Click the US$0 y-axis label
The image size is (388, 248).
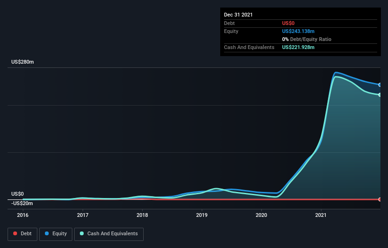pyautogui.click(x=17, y=194)
